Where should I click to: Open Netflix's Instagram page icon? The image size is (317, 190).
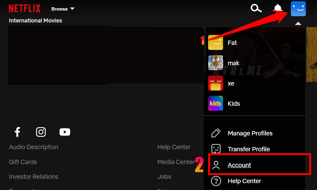click(x=41, y=132)
